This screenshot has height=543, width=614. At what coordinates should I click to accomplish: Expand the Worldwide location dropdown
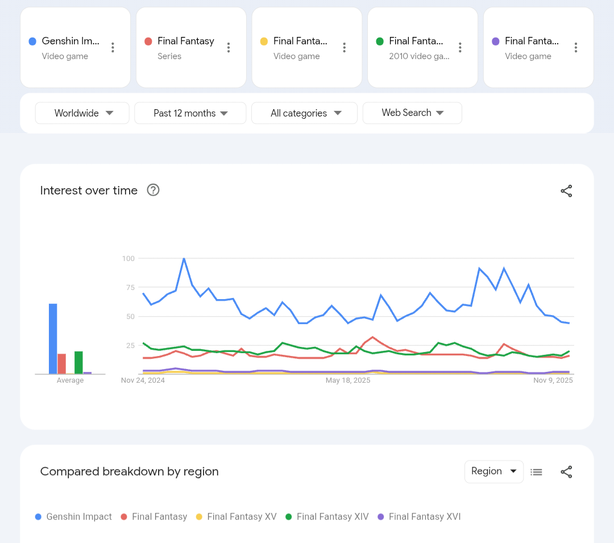click(82, 113)
